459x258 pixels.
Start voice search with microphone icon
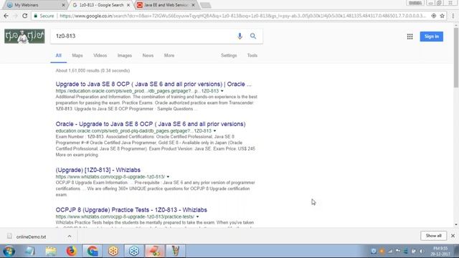pyautogui.click(x=240, y=36)
